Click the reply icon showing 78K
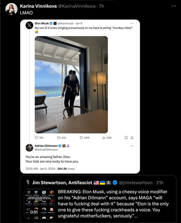The width and height of the screenshot is (181, 223). [37, 137]
